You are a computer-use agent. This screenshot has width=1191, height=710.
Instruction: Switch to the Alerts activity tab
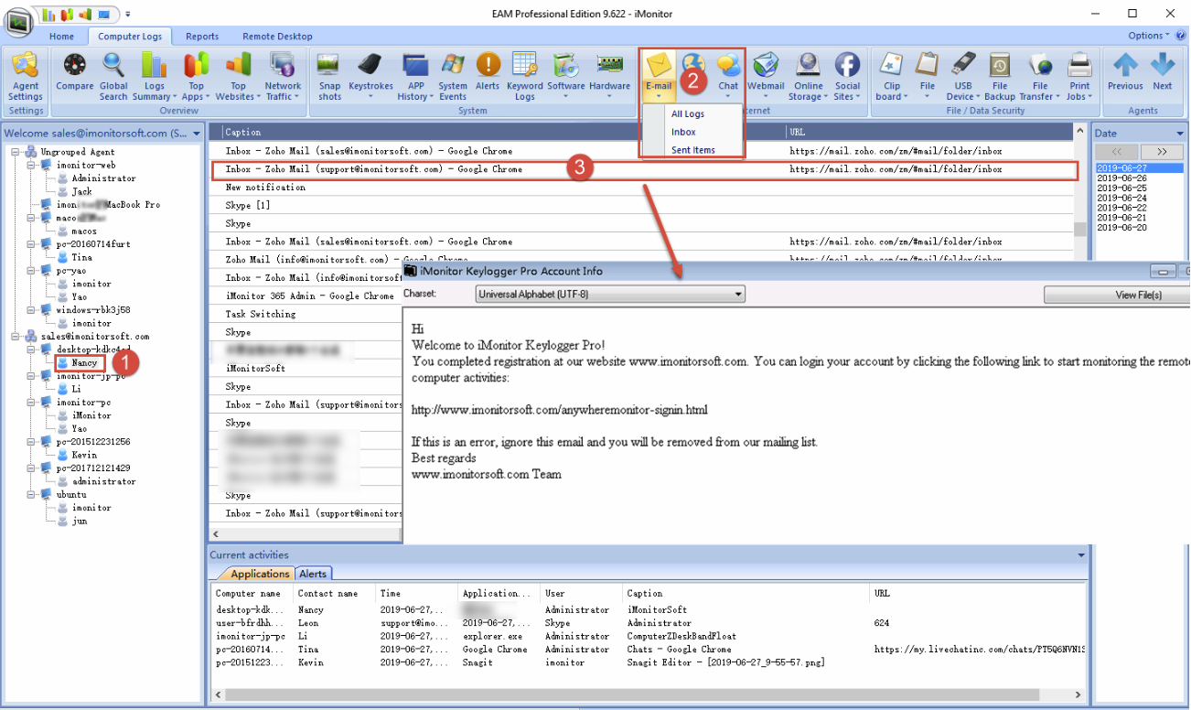313,574
